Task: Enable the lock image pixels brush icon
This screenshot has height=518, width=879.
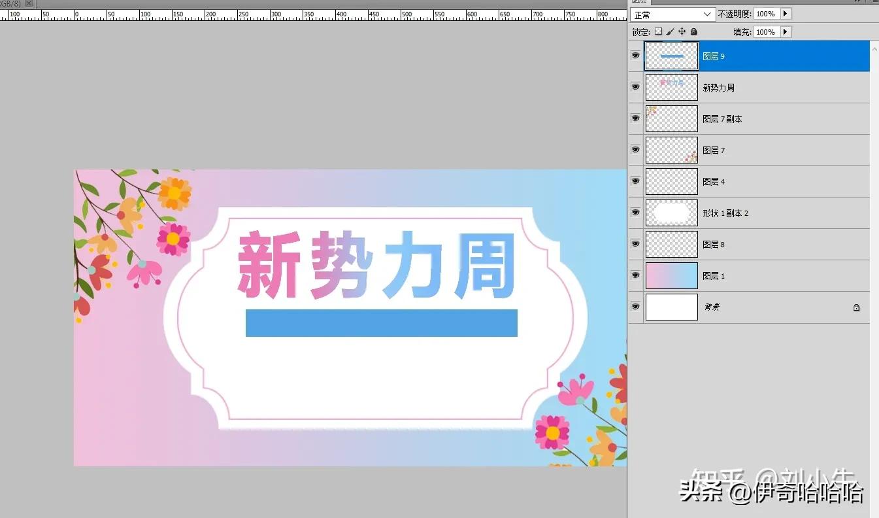Action: coord(669,31)
